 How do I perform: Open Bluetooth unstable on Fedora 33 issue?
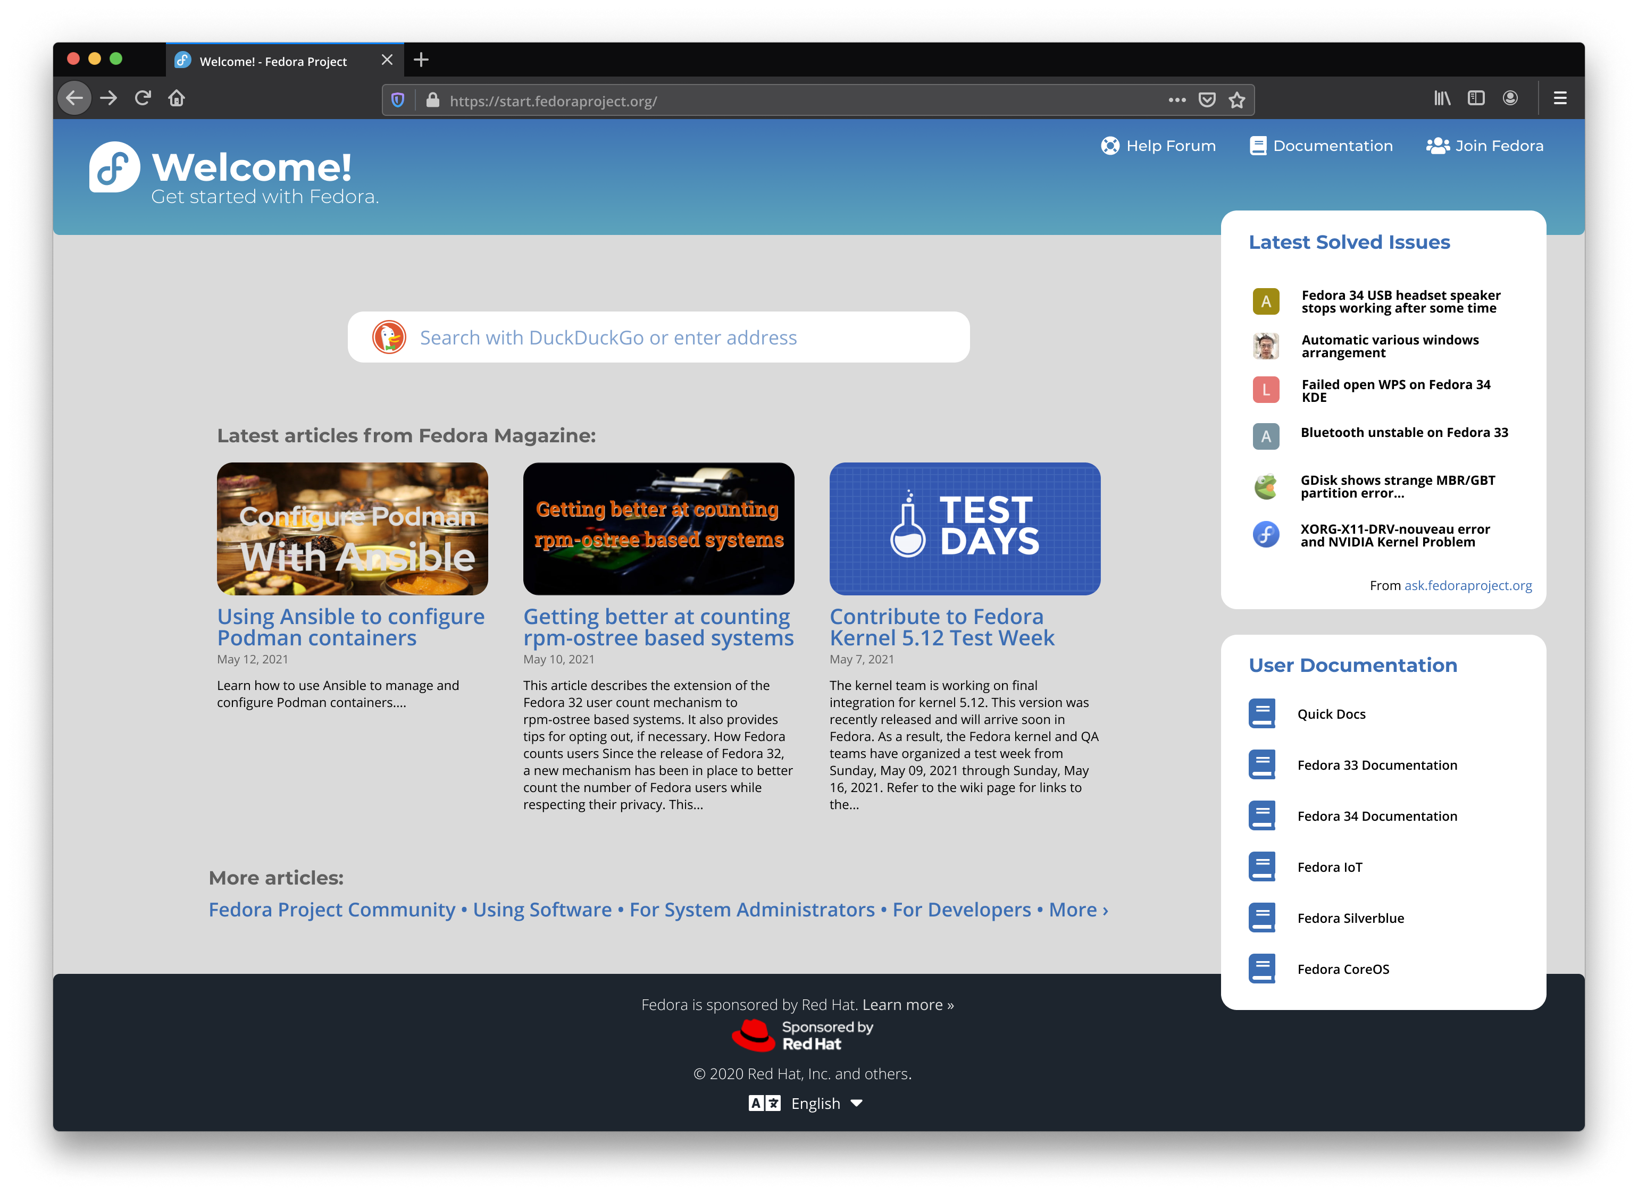coord(1405,433)
